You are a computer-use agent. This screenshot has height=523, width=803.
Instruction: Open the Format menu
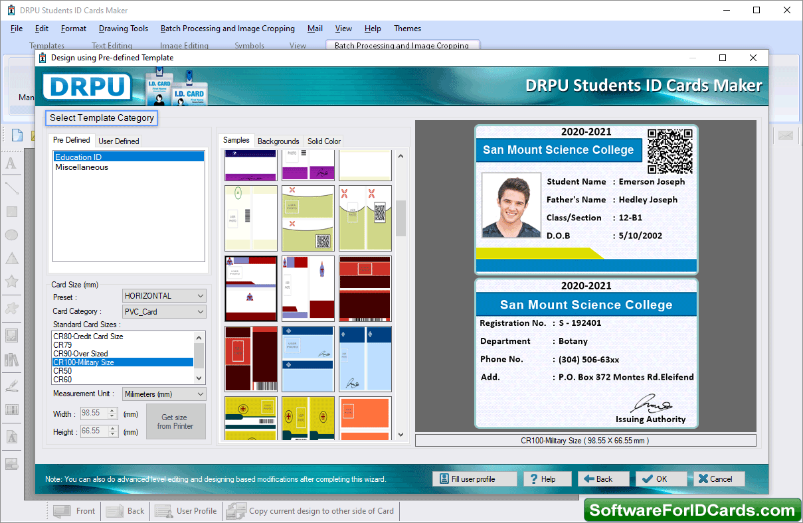74,29
